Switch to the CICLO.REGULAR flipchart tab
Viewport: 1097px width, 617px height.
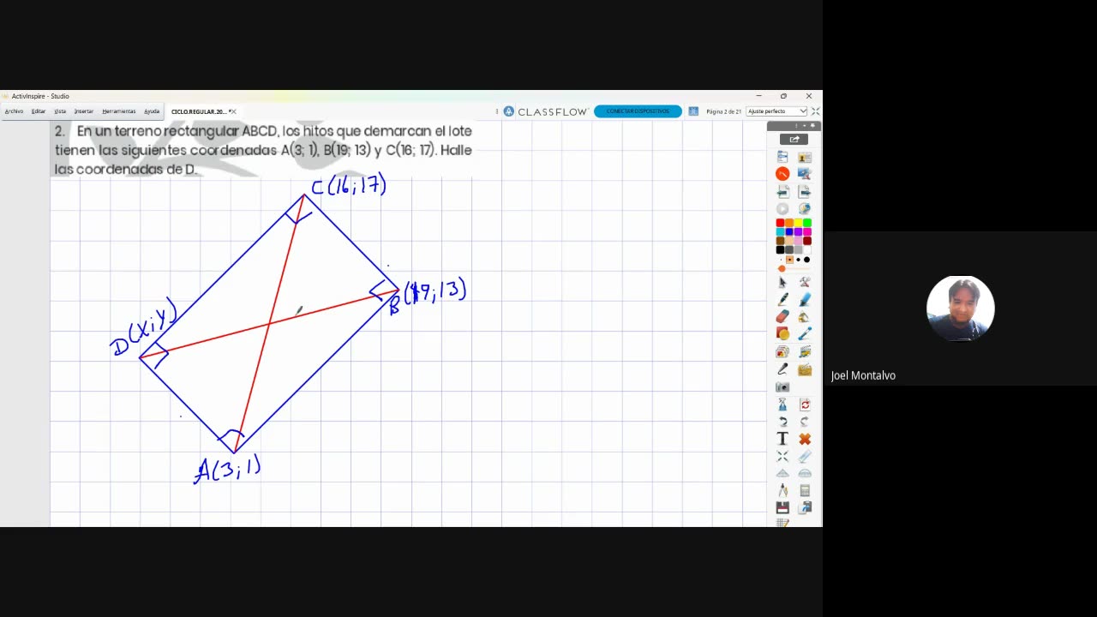[198, 111]
